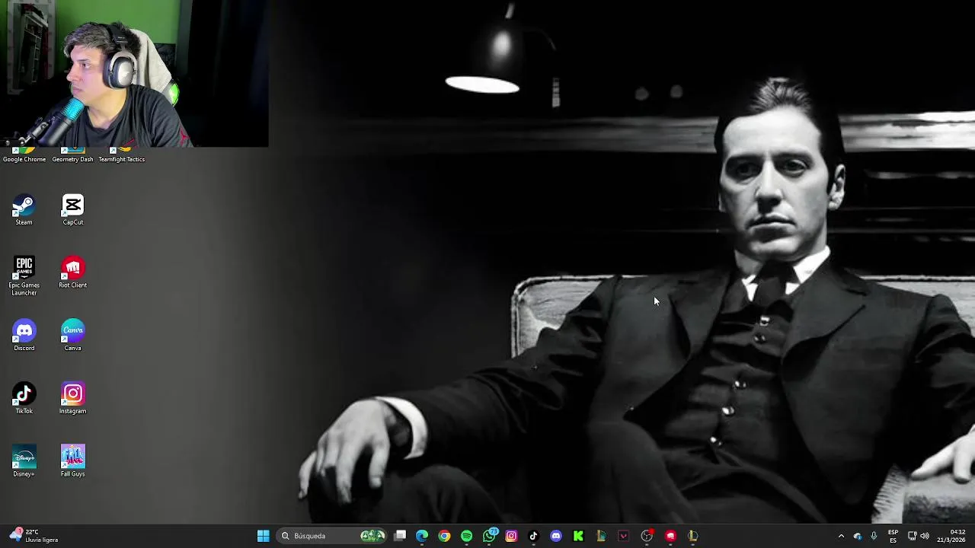Select the Riot Client desktop icon
975x548 pixels.
(72, 272)
